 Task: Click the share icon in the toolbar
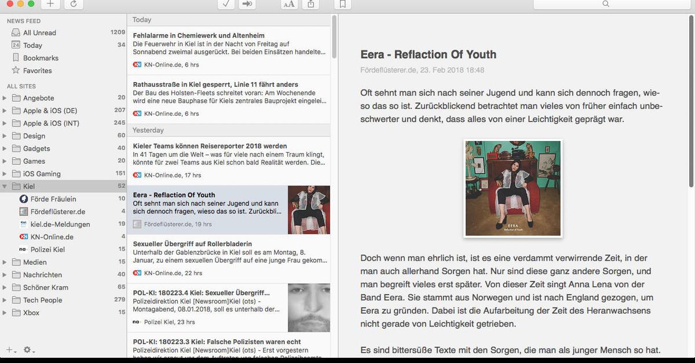(310, 5)
